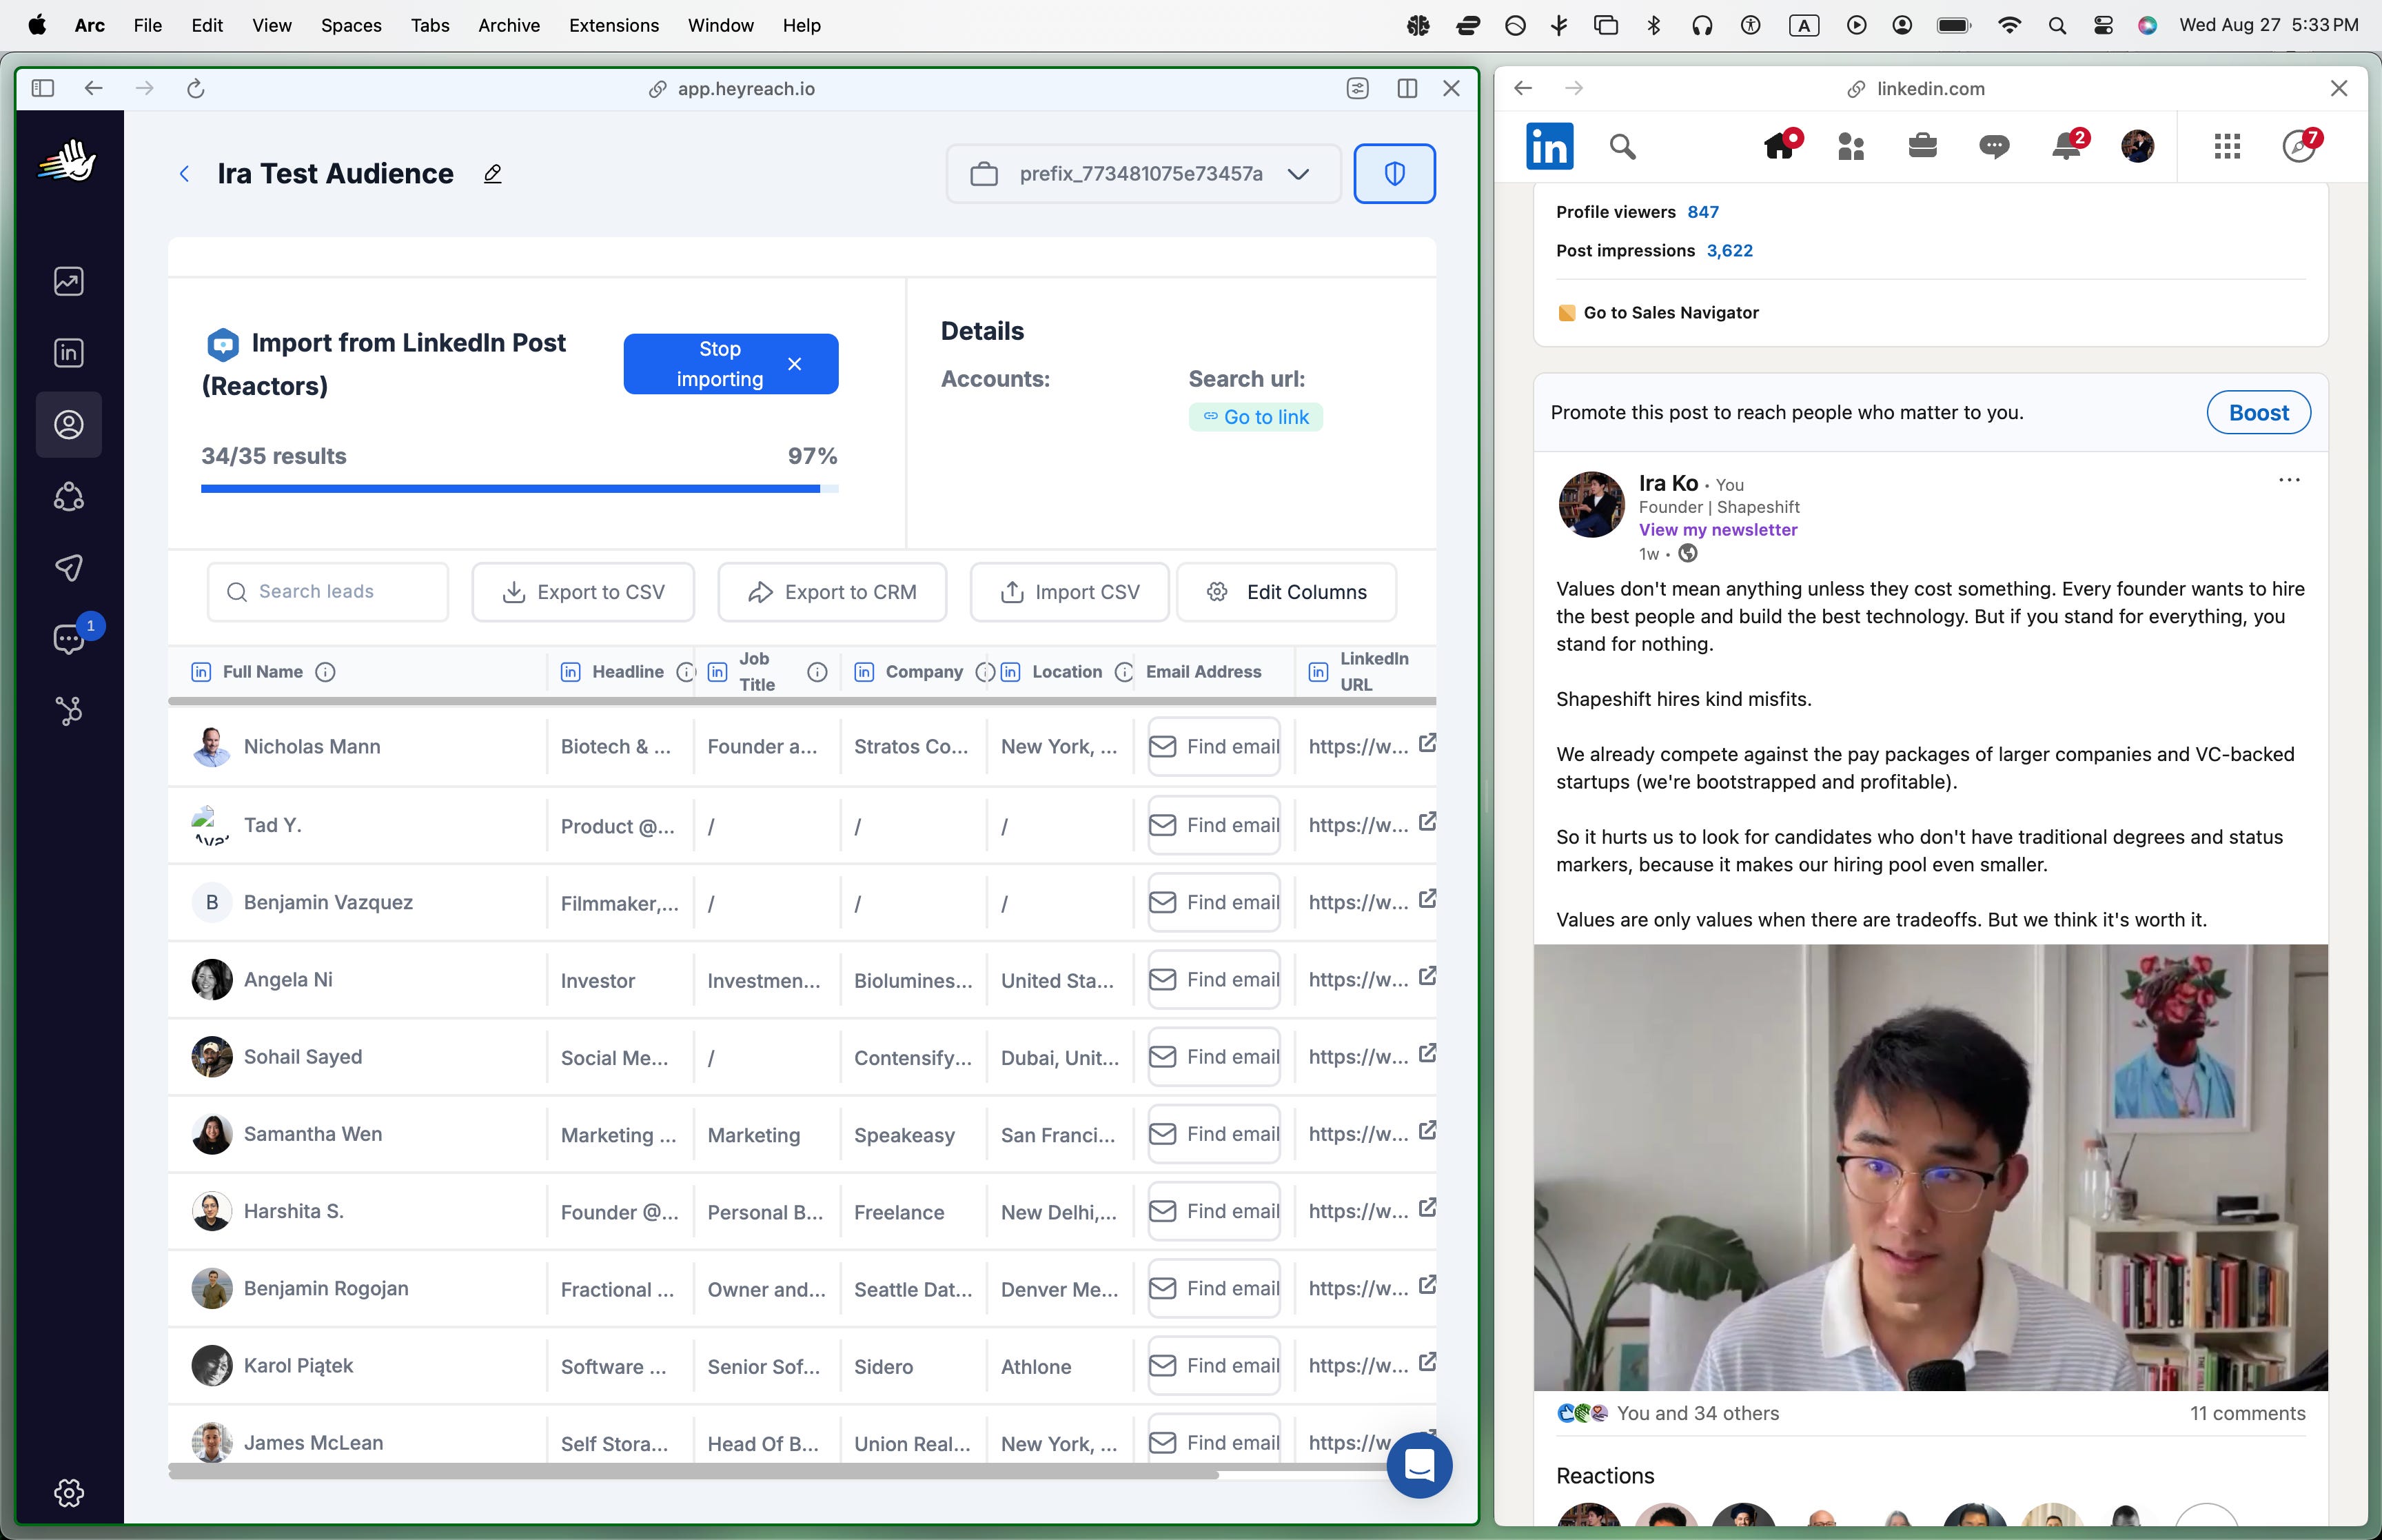Open the LinkedIn apps grid menu
This screenshot has width=2382, height=1540.
click(x=2226, y=147)
